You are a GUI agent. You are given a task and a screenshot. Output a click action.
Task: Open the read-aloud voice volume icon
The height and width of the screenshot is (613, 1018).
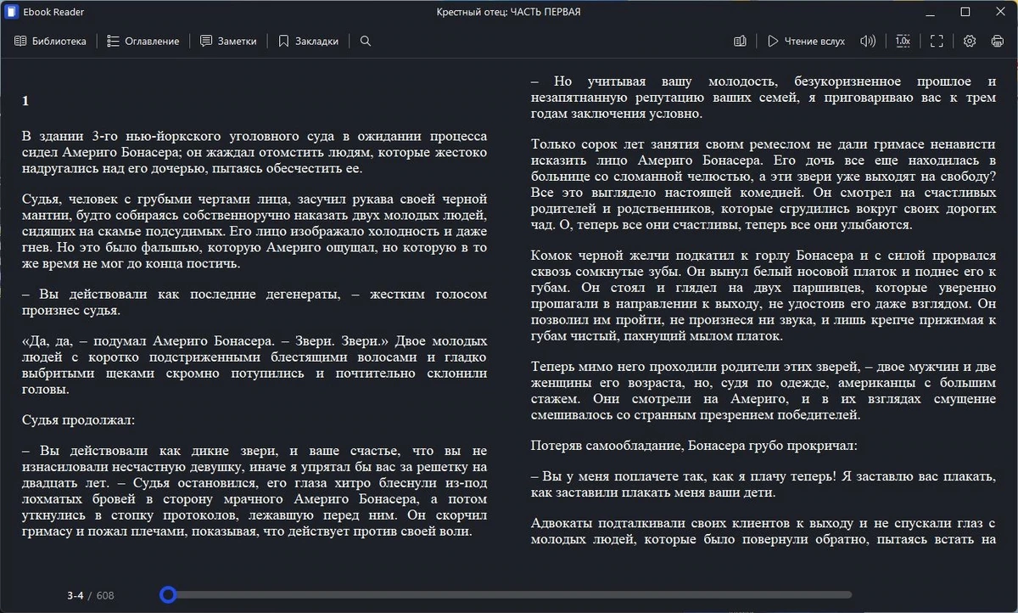(x=868, y=41)
